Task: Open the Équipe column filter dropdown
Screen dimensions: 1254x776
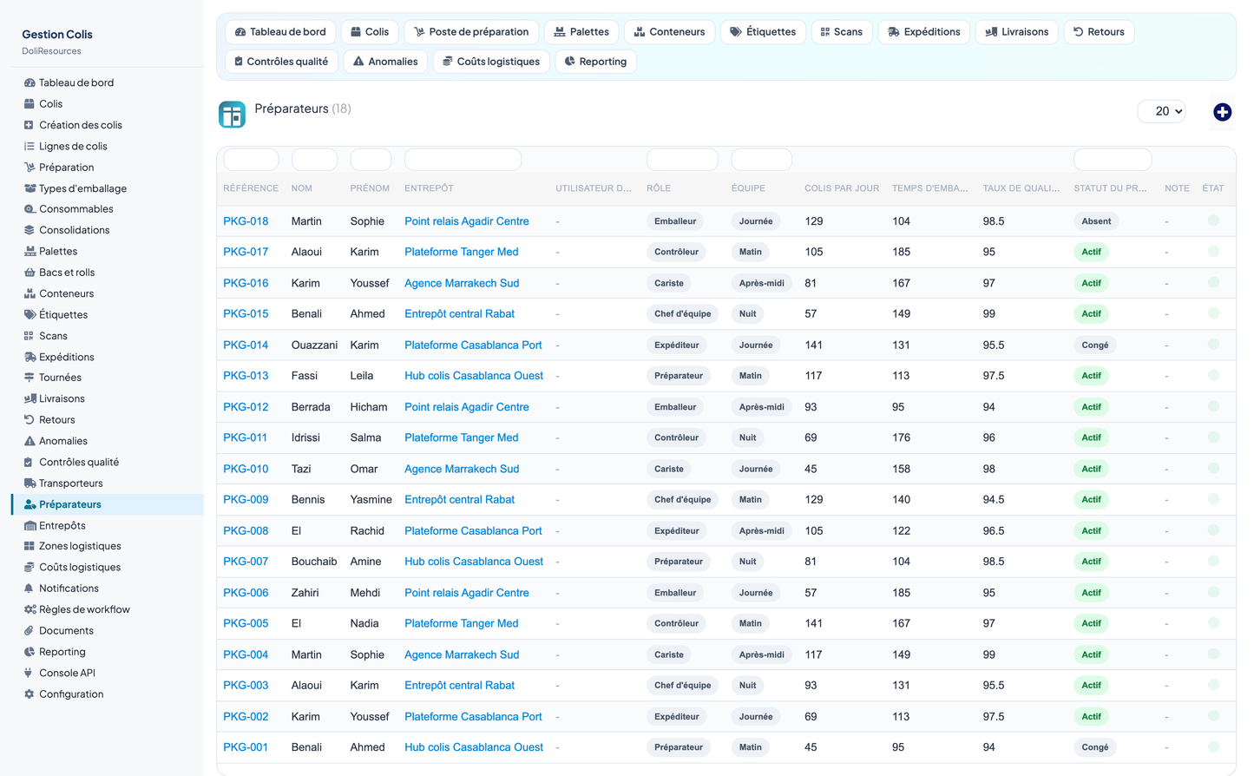Action: pos(761,160)
